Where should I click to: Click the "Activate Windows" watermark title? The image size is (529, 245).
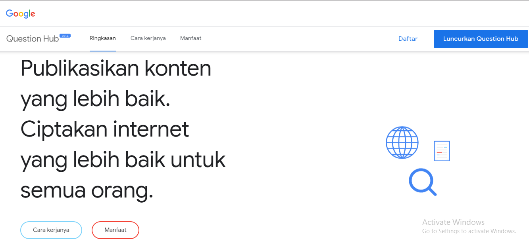coord(453,222)
